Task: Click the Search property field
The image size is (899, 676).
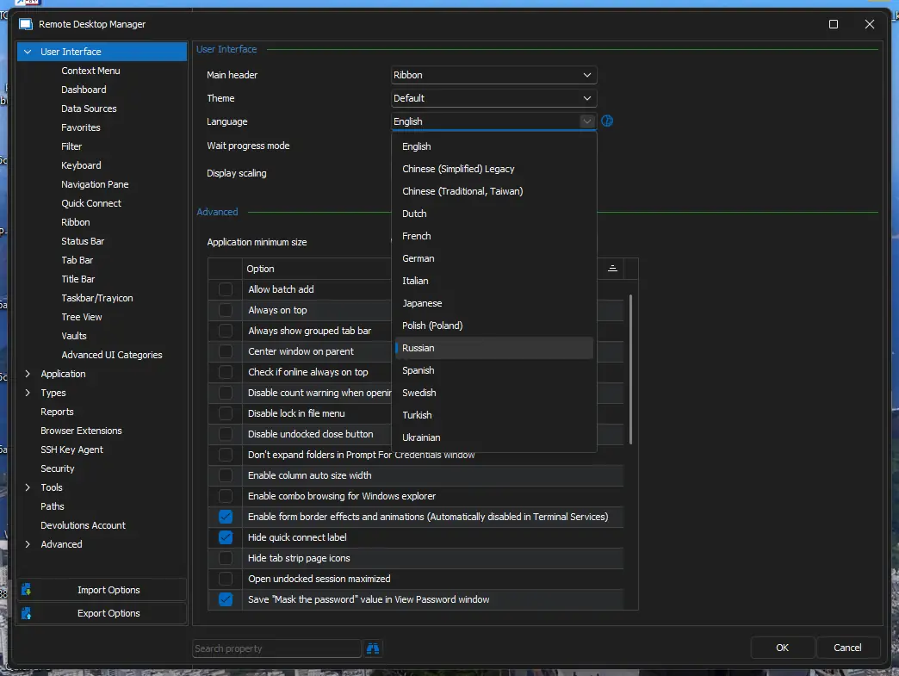Action: pos(276,648)
